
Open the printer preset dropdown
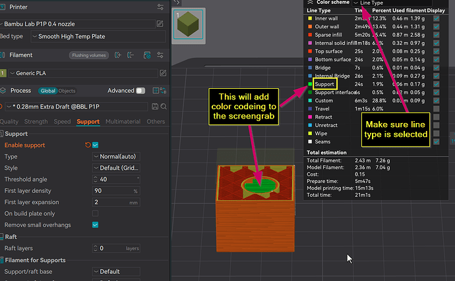coord(78,24)
